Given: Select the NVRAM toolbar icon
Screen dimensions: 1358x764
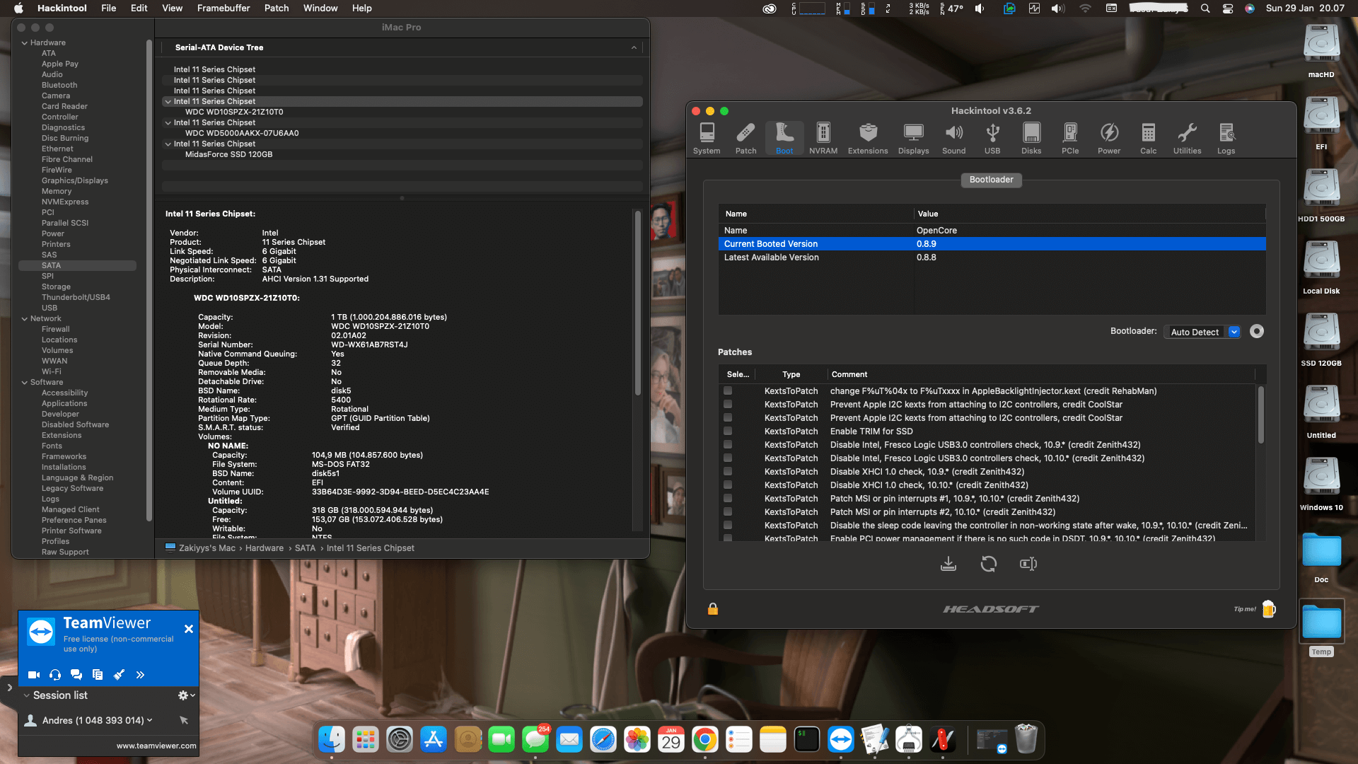Looking at the screenshot, I should tap(823, 139).
